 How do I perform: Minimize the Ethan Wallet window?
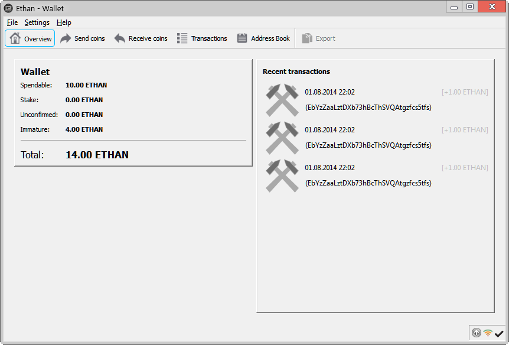point(454,7)
